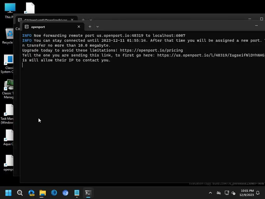Click the OneDrive cloud tray icon
The image size is (265, 199).
(x=219, y=193)
